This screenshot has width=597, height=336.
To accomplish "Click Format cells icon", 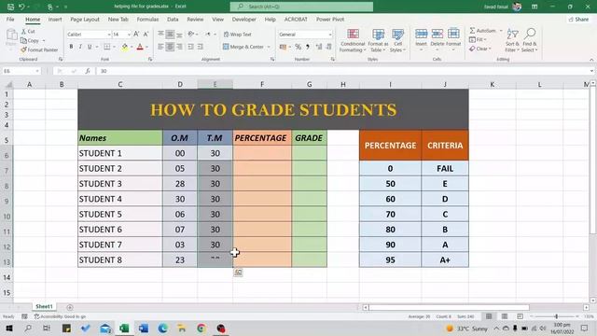I will point(453,34).
